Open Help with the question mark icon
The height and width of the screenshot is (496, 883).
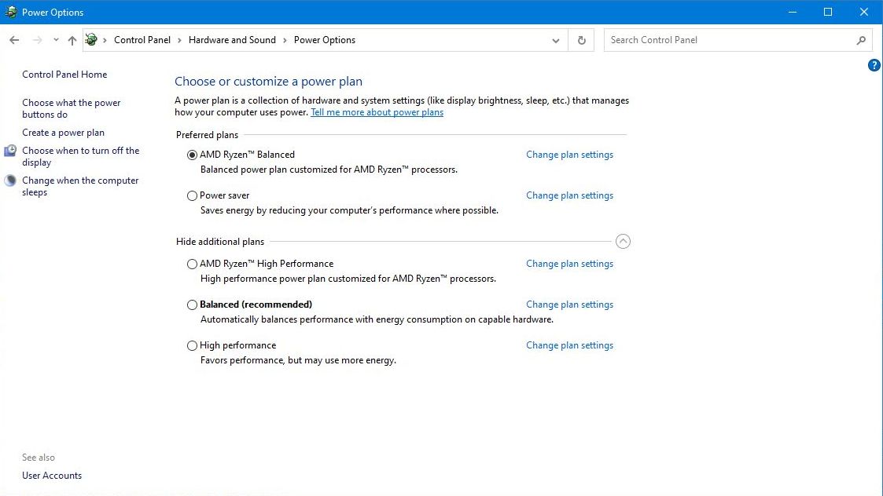874,65
